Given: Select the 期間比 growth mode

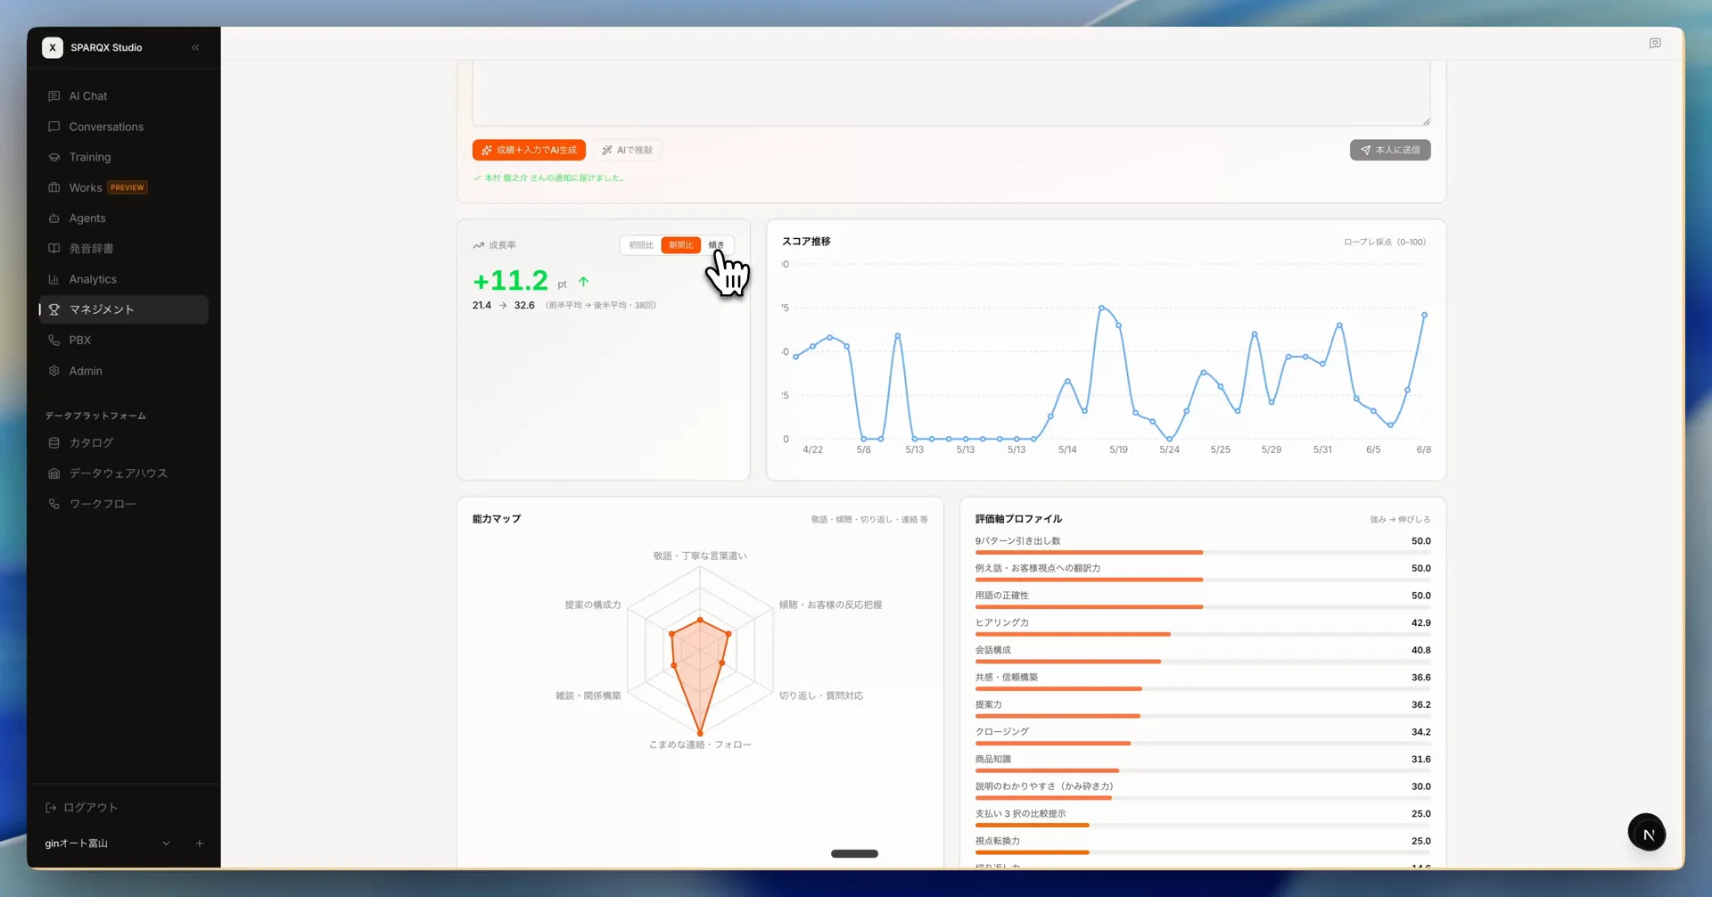Looking at the screenshot, I should coord(681,245).
